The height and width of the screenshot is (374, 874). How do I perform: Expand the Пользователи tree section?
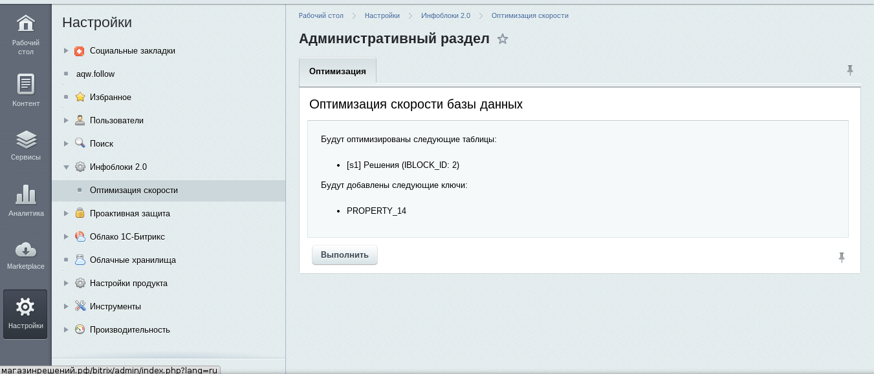(65, 120)
